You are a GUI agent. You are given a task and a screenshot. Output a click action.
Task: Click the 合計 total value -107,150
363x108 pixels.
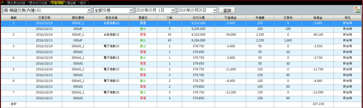[318, 104]
